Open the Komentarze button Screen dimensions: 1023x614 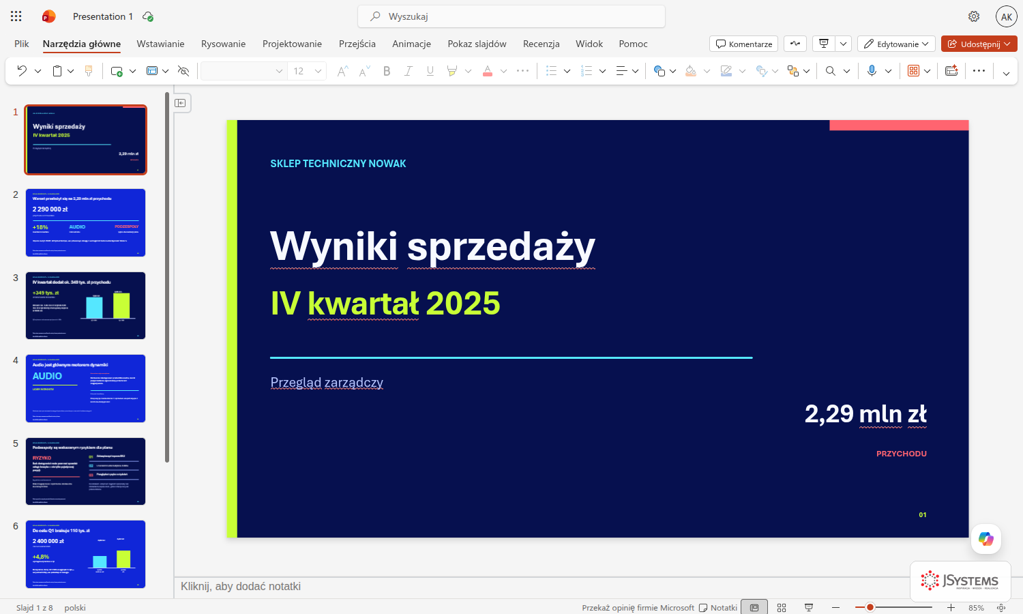point(744,44)
